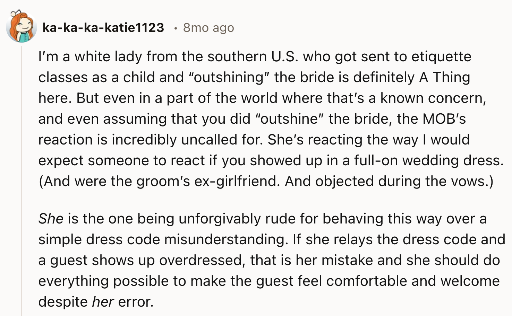Screen dimensions: 512x316
Task: Collapse the comment thread using the vertical line
Action: pos(22,180)
